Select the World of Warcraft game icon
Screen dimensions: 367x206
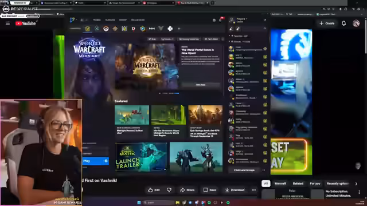tap(88, 29)
